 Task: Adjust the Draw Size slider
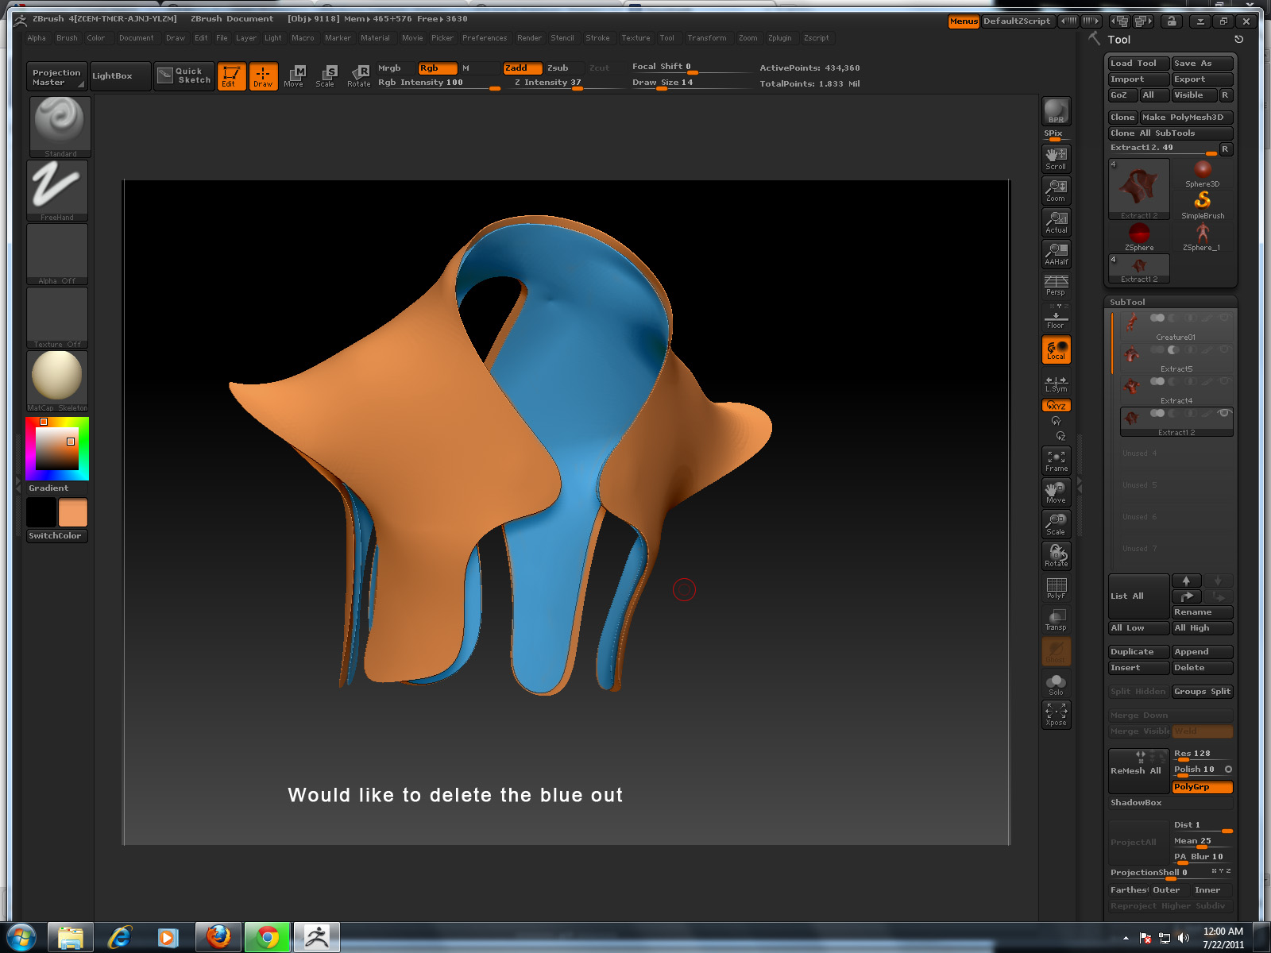[691, 83]
